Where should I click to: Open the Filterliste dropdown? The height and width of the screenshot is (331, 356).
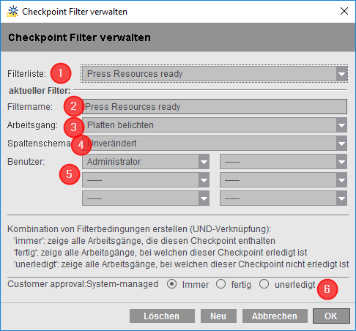[x=215, y=74]
